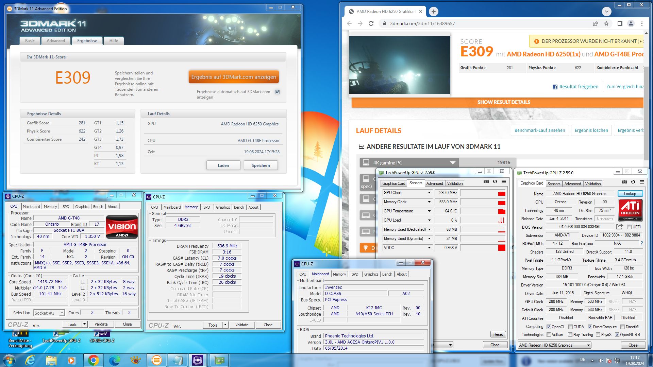Toggle the CUDA checkbox in GPU-Z
653x367 pixels.
click(570, 327)
